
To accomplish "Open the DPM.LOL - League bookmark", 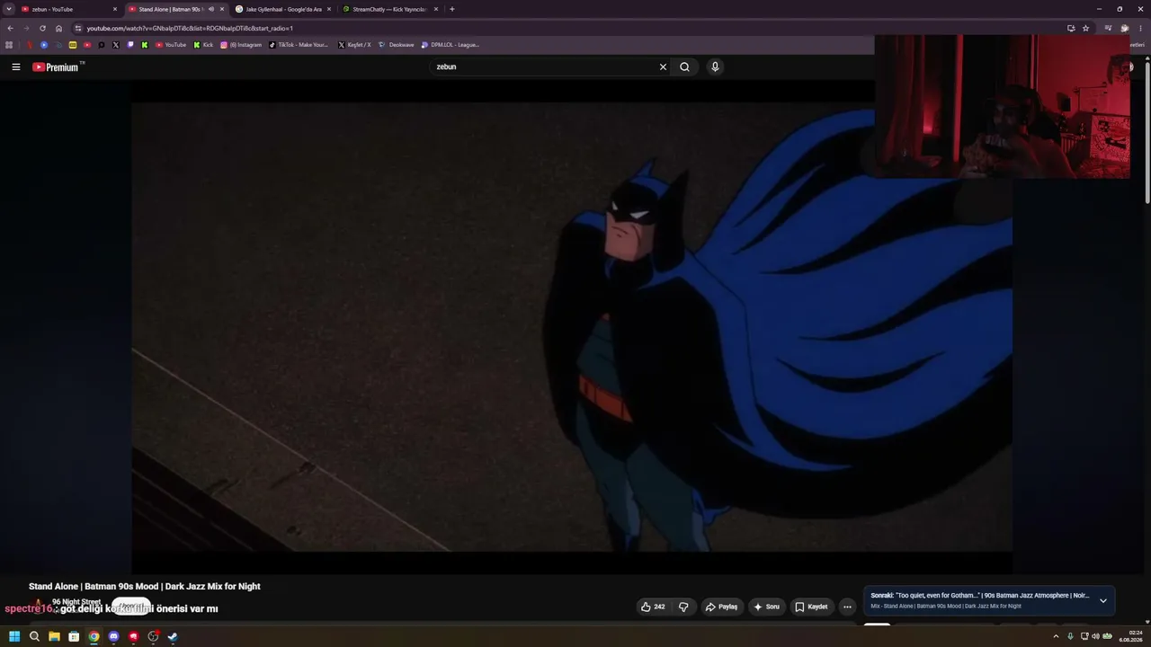I will coord(451,45).
